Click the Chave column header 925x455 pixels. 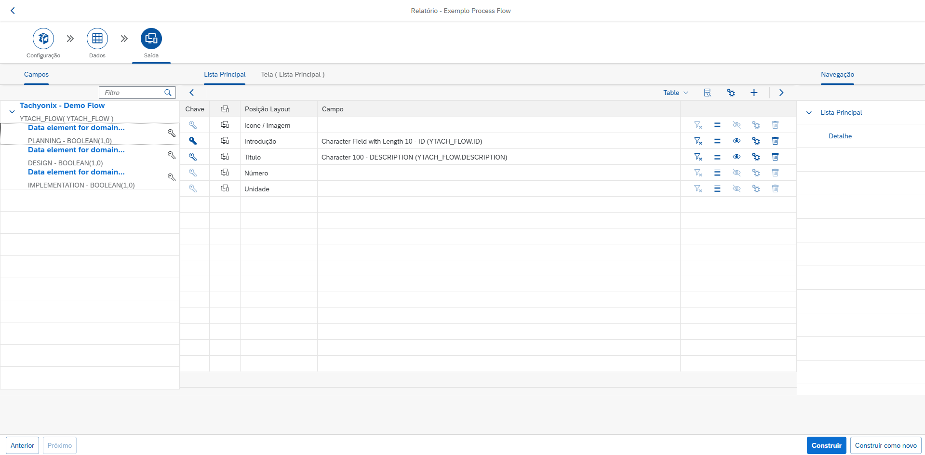195,109
